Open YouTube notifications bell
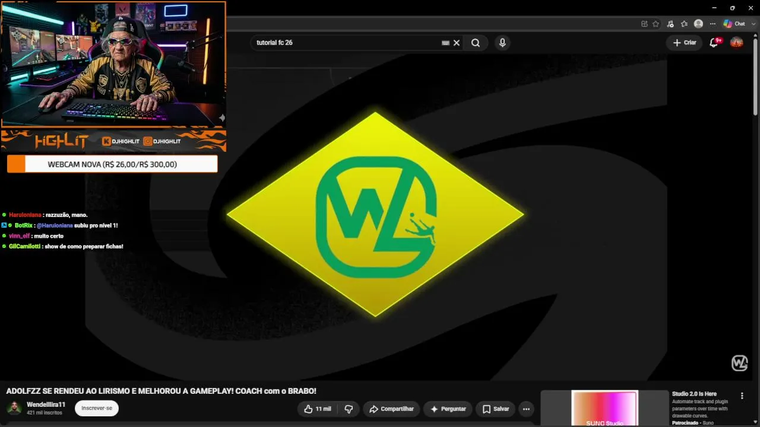760x427 pixels. point(714,43)
